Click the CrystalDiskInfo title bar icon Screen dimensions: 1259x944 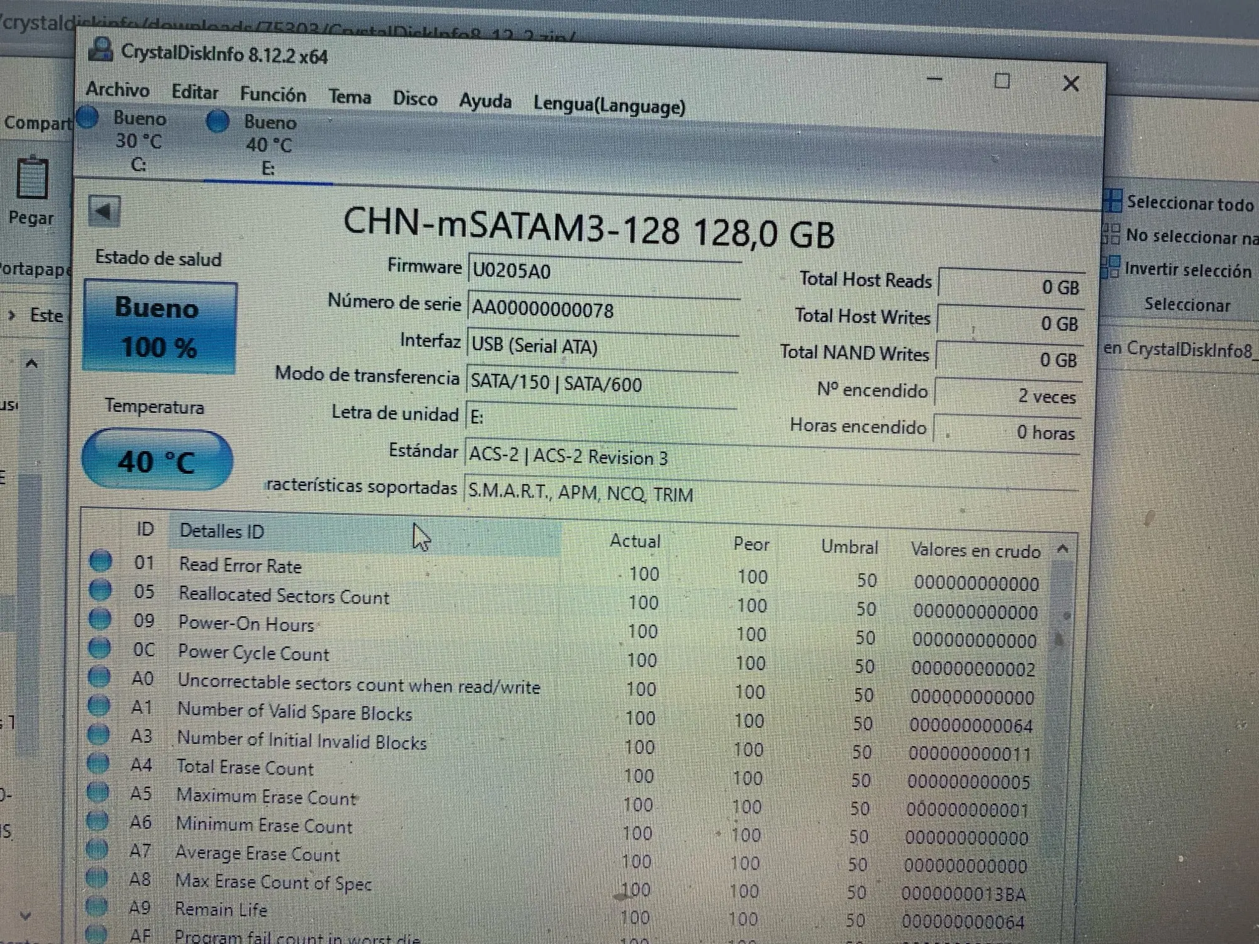101,49
